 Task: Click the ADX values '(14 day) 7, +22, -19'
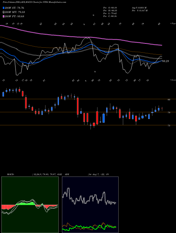tap(98, 174)
